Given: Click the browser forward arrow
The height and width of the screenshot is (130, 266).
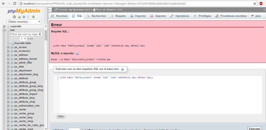Looking at the screenshot, I should pos(9,3).
